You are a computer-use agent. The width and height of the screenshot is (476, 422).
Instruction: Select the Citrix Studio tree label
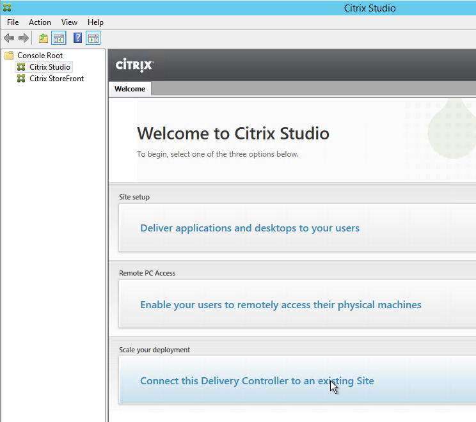[50, 67]
